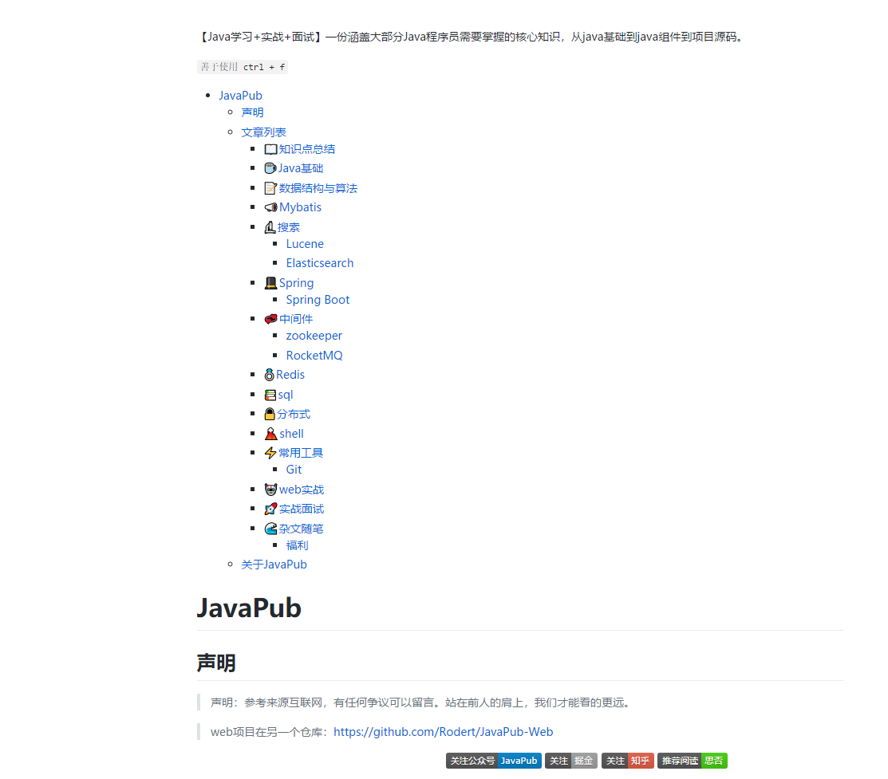This screenshot has width=888, height=779.
Task: Open Spring Boot link
Action: pyautogui.click(x=318, y=300)
